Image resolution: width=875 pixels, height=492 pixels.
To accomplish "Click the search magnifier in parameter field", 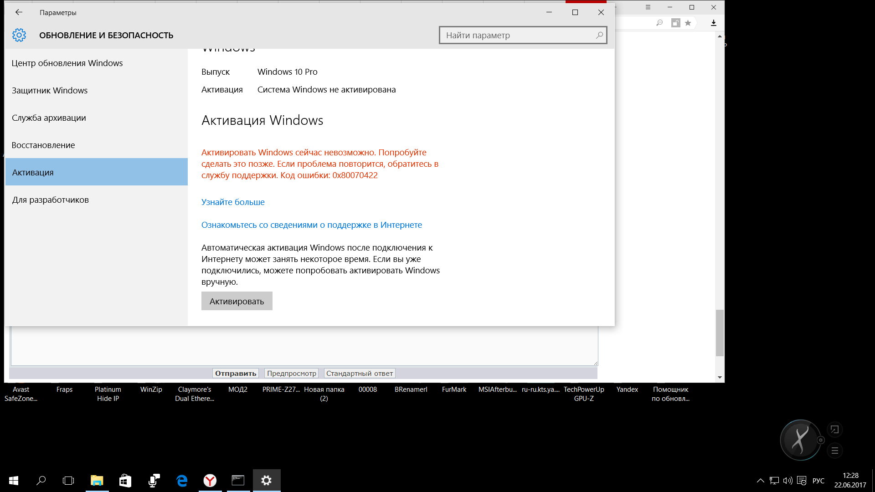I will point(599,35).
